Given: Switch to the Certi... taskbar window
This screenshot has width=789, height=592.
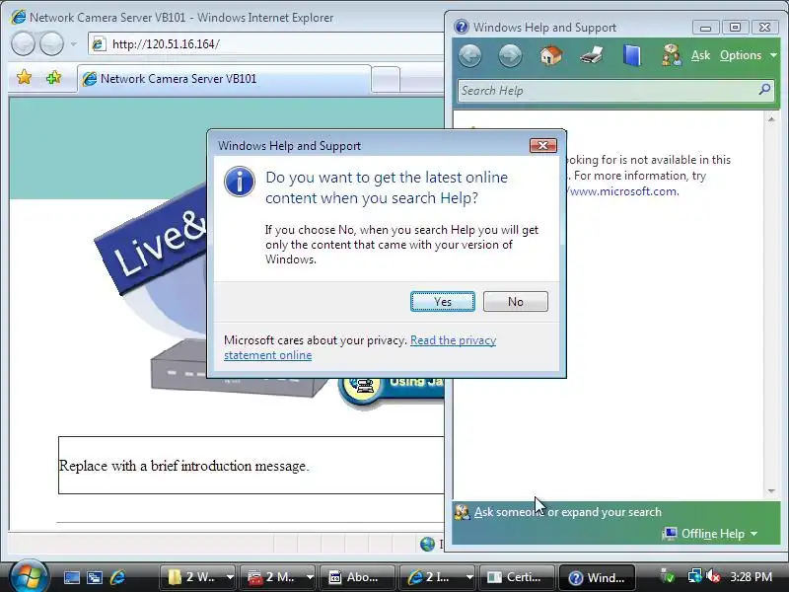Looking at the screenshot, I should [517, 577].
